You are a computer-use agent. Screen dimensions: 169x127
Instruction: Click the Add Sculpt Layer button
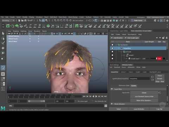pyautogui.click(x=132, y=38)
